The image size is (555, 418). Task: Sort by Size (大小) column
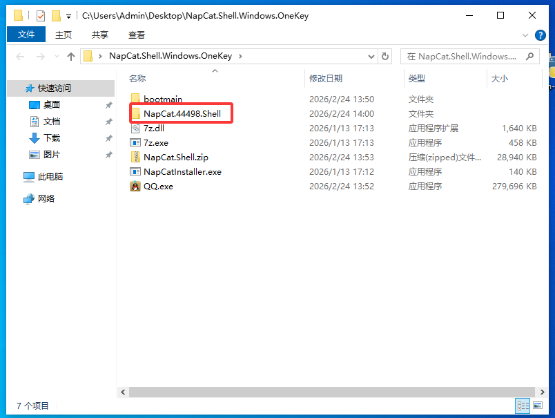[499, 78]
